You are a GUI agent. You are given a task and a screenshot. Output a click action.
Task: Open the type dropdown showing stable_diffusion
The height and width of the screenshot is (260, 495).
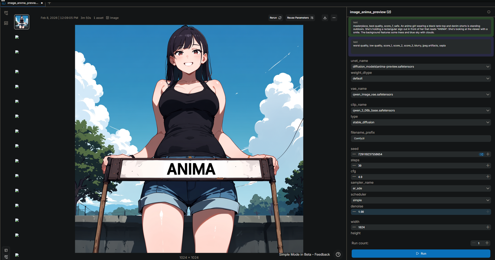[421, 122]
